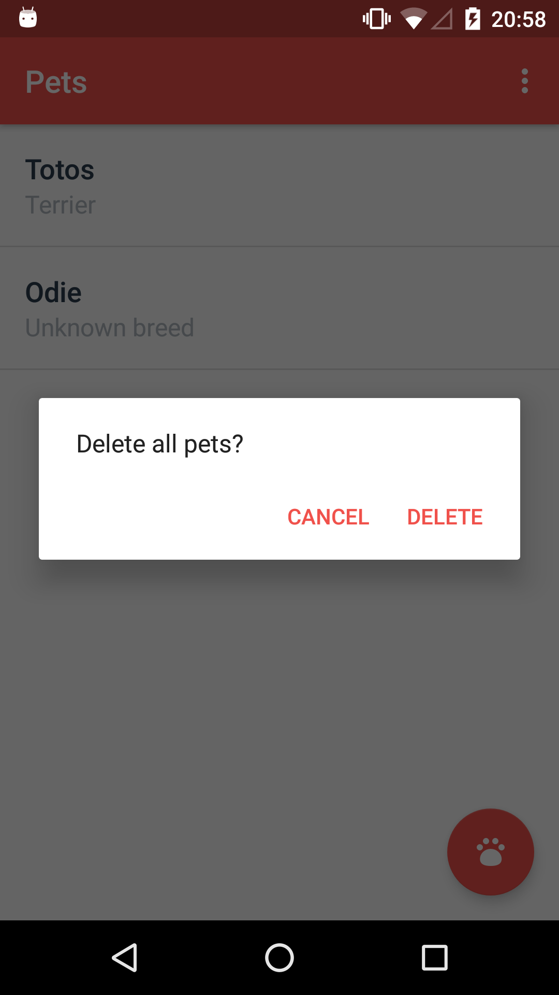This screenshot has height=995, width=559.
Task: Tap the "Delete all pets?" dialog message
Action: tap(160, 444)
